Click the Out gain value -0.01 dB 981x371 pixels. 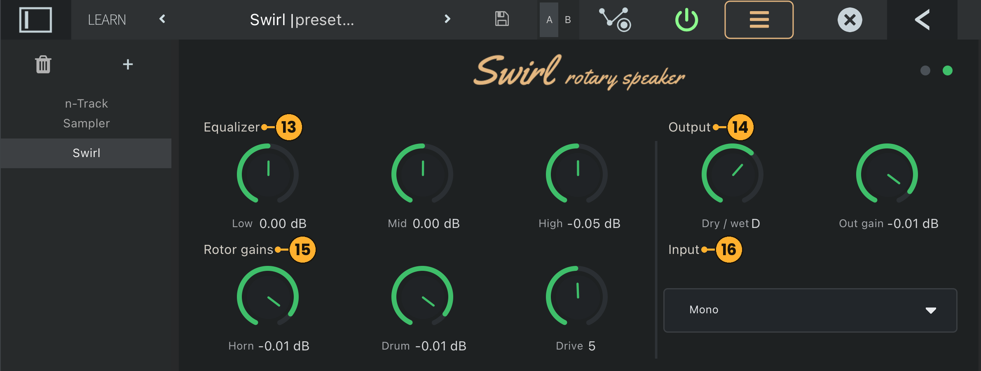point(913,223)
